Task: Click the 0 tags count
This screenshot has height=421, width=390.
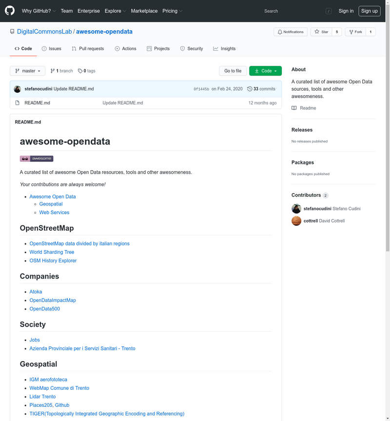Action: tap(86, 71)
